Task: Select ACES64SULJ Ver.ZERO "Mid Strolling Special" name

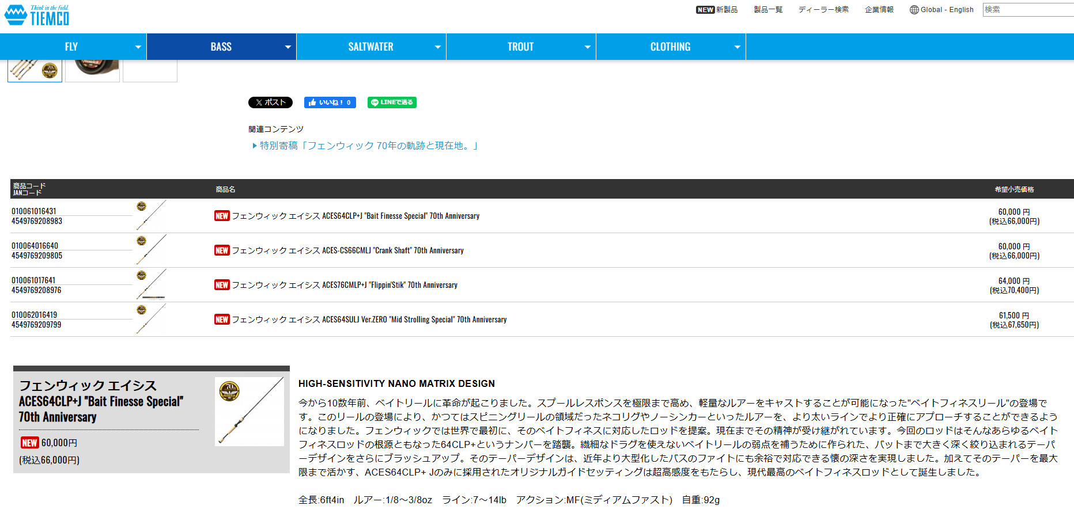Action: 369,320
